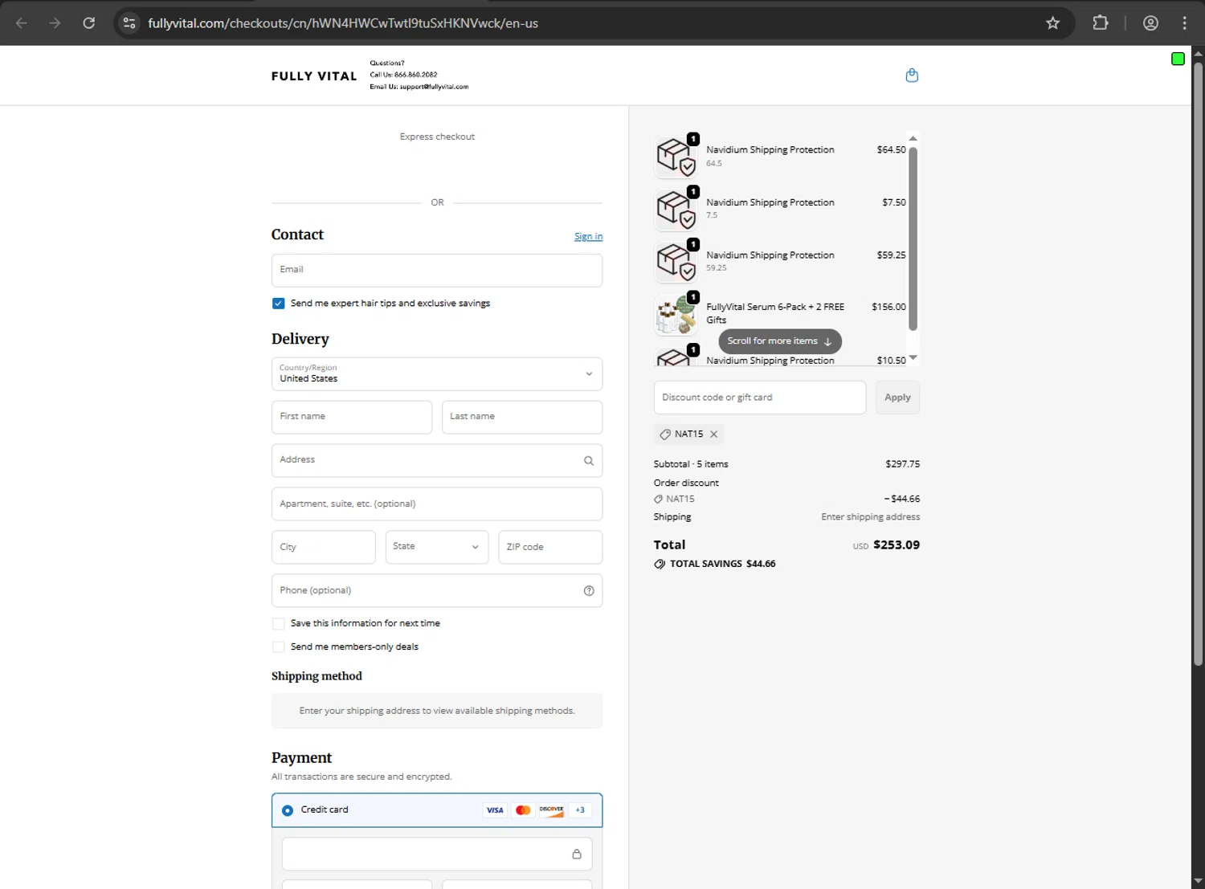
Task: Focus the City field
Action: coord(324,548)
